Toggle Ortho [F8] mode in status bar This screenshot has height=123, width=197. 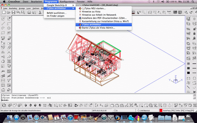pyautogui.click(x=180, y=111)
